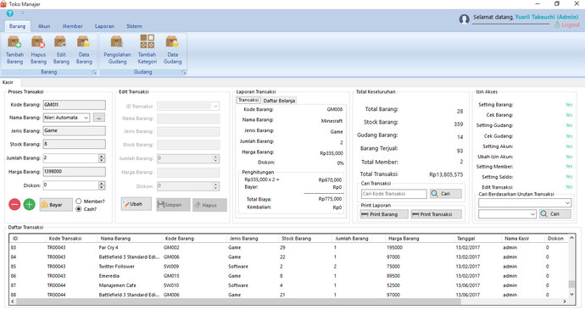Click the scroll up arrow in Daftar Transaksi
This screenshot has width=585, height=309.
(x=571, y=238)
